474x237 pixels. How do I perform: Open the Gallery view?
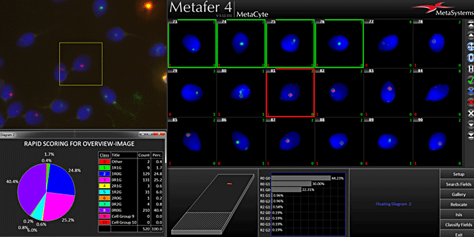tap(458, 195)
